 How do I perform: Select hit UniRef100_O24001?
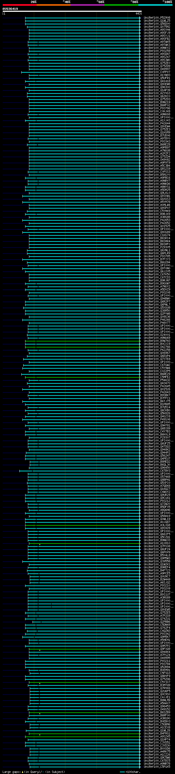[x=157, y=335]
